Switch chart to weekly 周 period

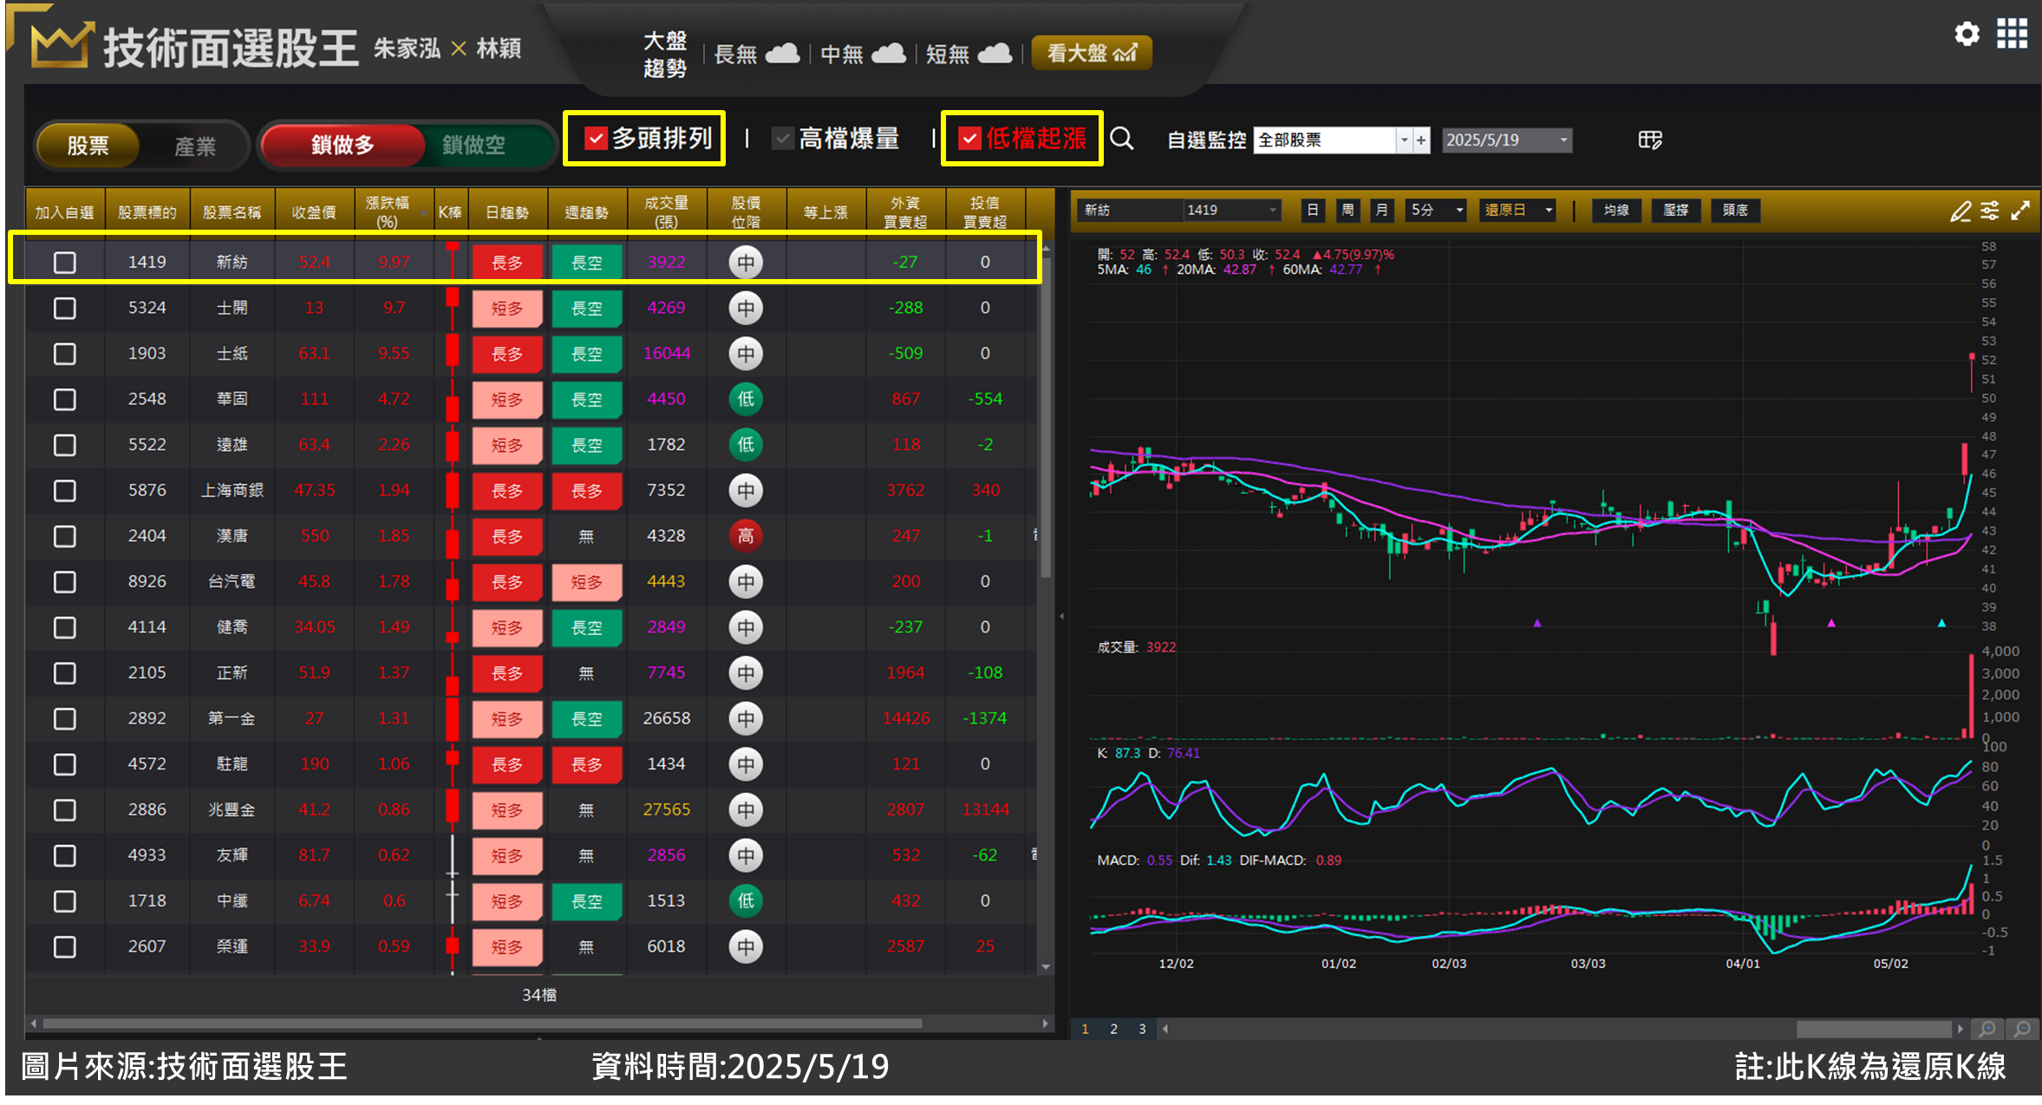pyautogui.click(x=1347, y=211)
